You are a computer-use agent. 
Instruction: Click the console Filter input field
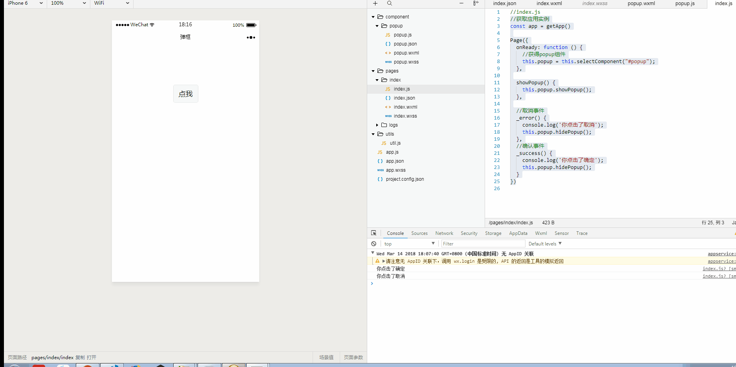482,243
